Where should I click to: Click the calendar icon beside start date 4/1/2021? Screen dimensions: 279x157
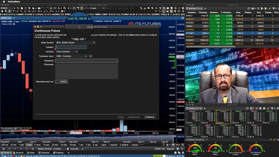point(68,149)
